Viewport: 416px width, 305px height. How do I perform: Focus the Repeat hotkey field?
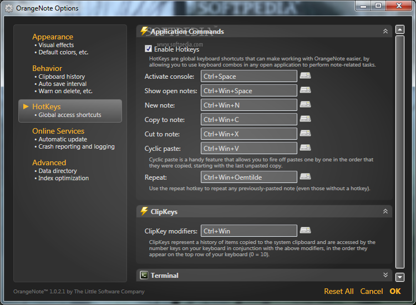tap(249, 177)
